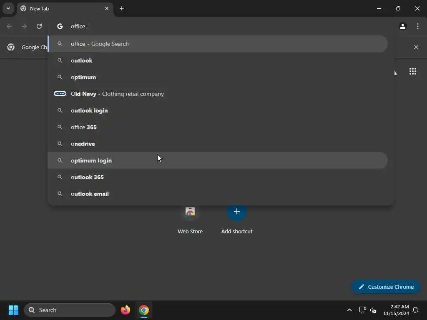Open a new tab with plus button
The width and height of the screenshot is (427, 320).
pyautogui.click(x=122, y=8)
